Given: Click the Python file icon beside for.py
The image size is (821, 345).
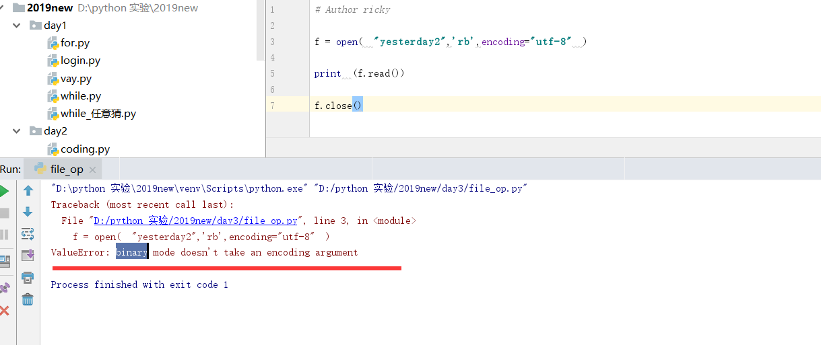Looking at the screenshot, I should (x=53, y=43).
